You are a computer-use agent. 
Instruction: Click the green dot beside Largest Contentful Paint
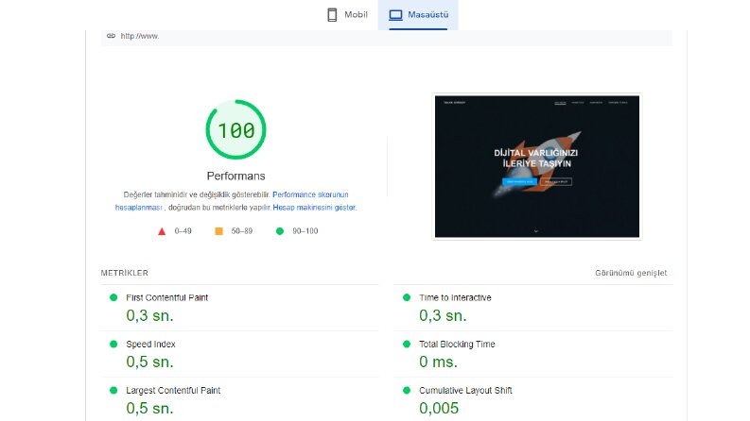coord(113,390)
